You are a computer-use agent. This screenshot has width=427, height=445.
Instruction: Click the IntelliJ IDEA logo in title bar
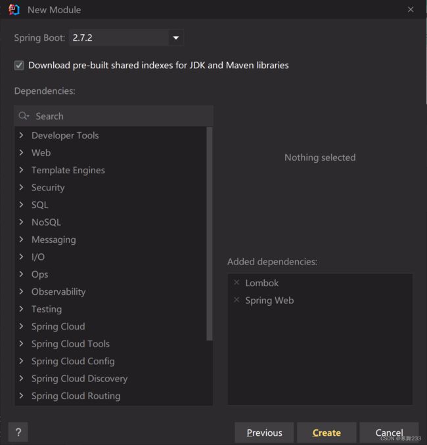[14, 10]
